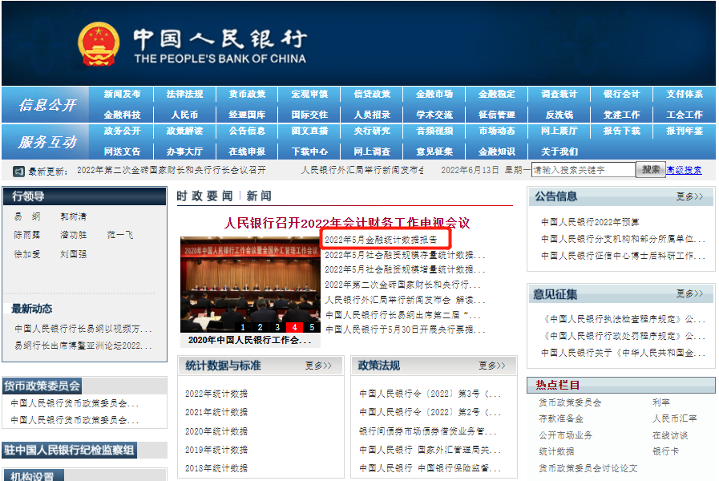
Task: Open 支付体系 navigation item
Action: click(685, 94)
